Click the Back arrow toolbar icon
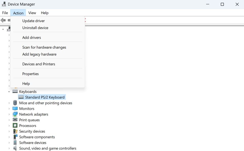 (x=3, y=20)
